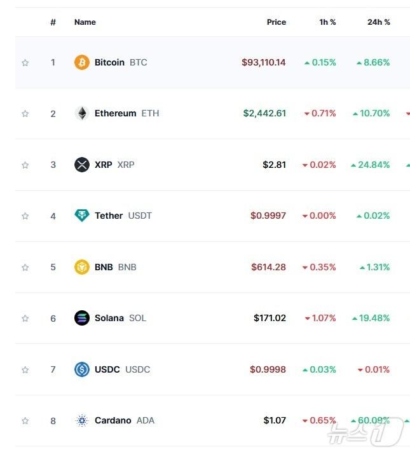Sort by the 24h % column header
Image resolution: width=410 pixels, height=454 pixels.
click(x=379, y=22)
